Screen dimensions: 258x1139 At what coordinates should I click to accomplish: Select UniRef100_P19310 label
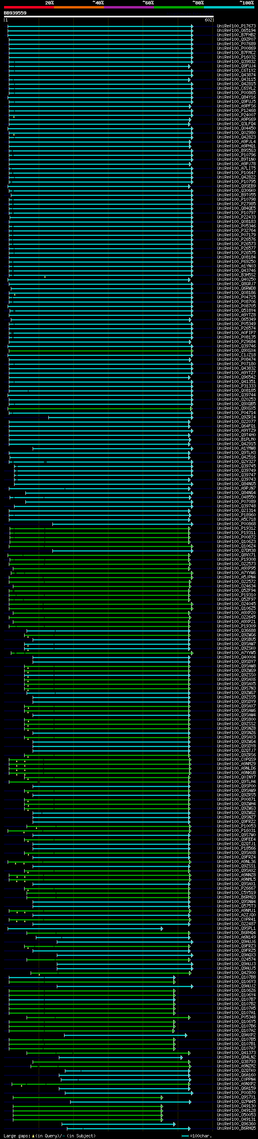[236, 595]
